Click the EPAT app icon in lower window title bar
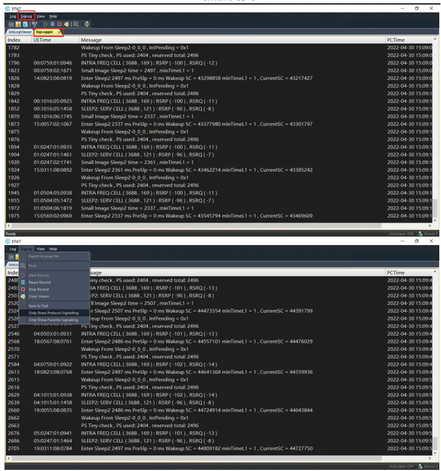 tap(7, 241)
